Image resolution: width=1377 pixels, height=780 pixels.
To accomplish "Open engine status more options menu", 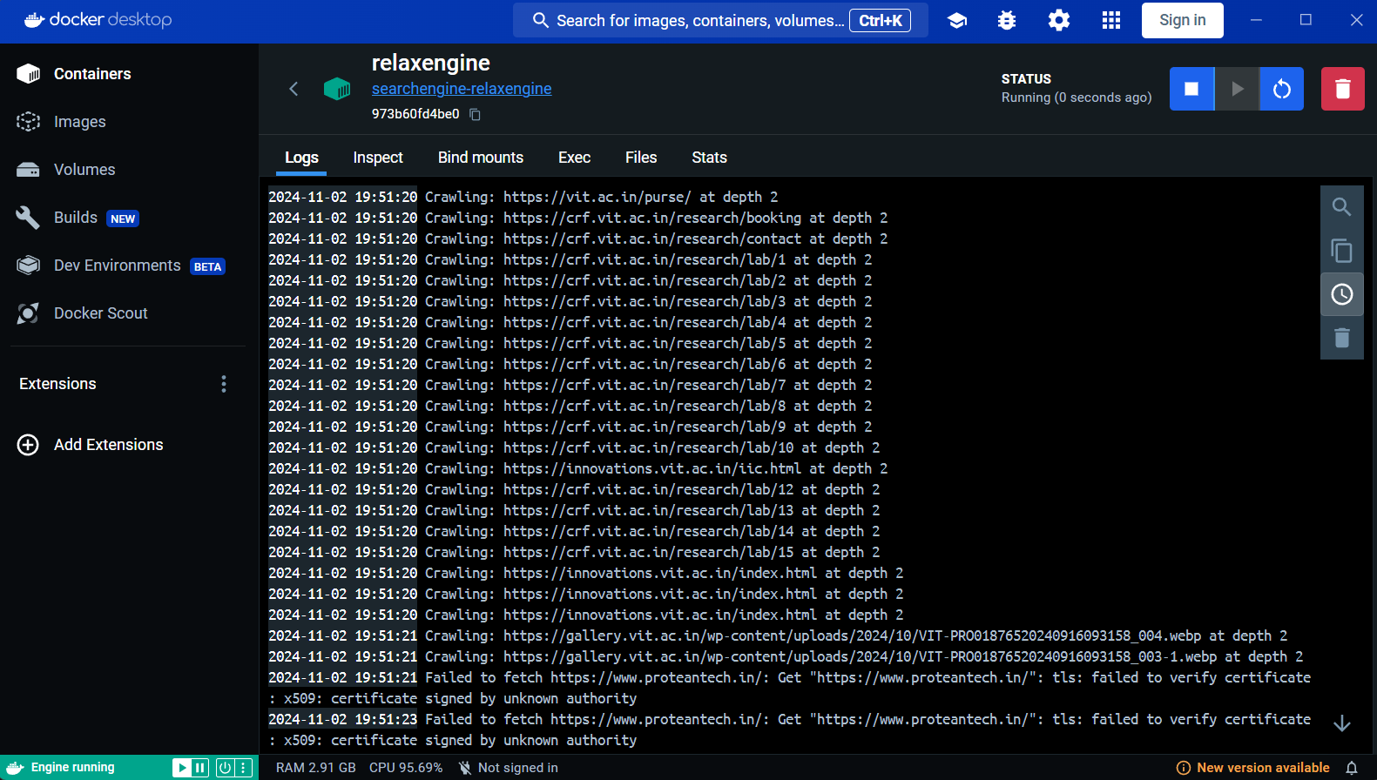I will coord(244,768).
